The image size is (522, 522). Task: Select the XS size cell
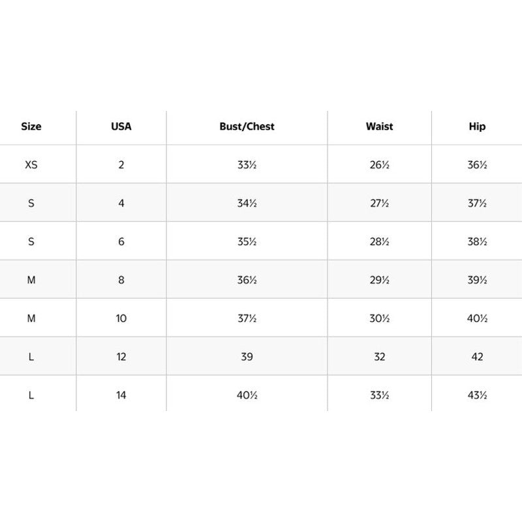(x=31, y=165)
